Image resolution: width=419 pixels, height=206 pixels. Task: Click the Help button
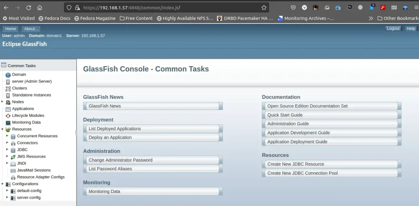click(x=411, y=29)
